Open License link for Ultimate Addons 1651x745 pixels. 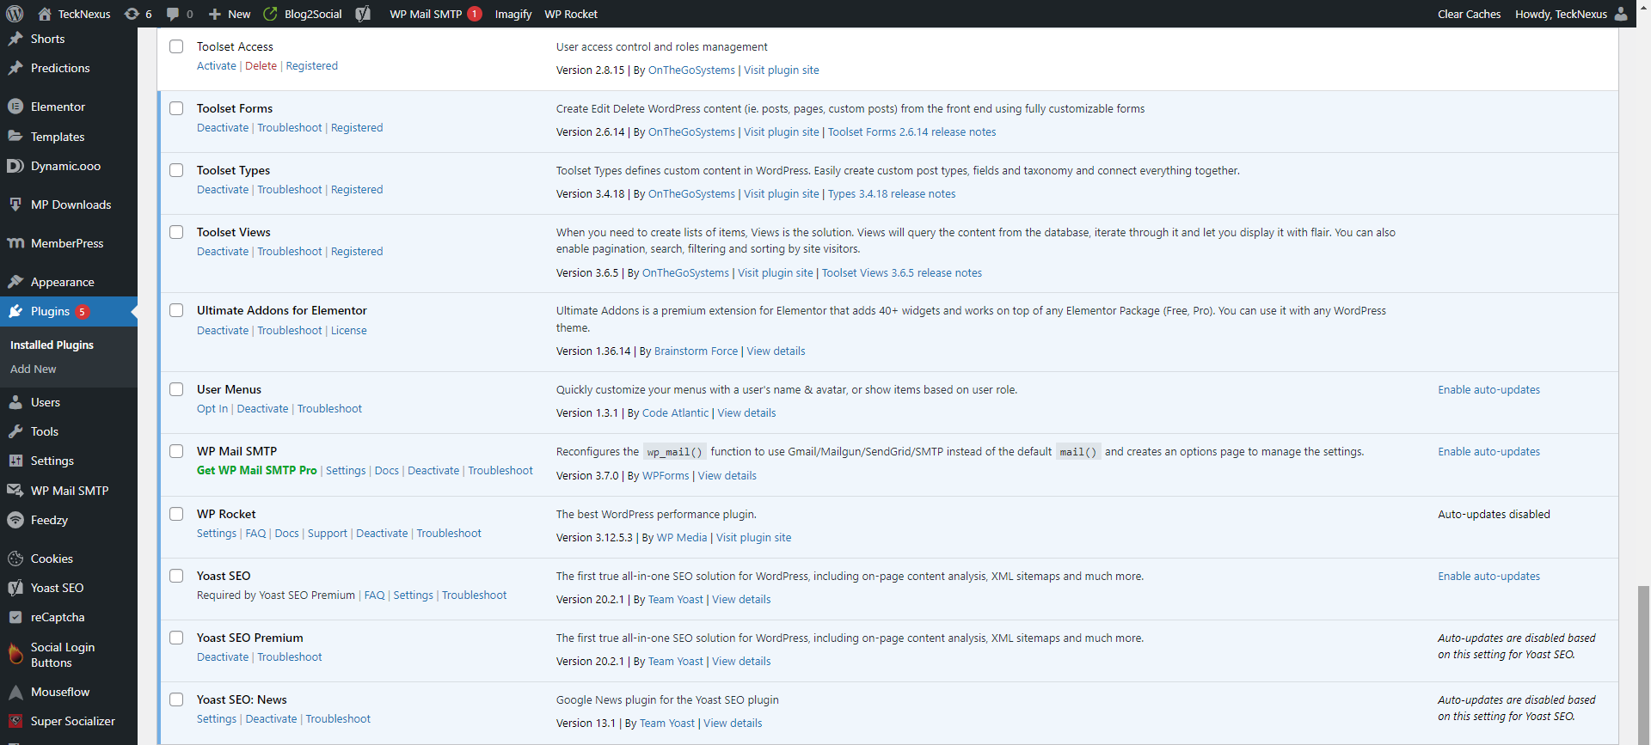coord(349,331)
